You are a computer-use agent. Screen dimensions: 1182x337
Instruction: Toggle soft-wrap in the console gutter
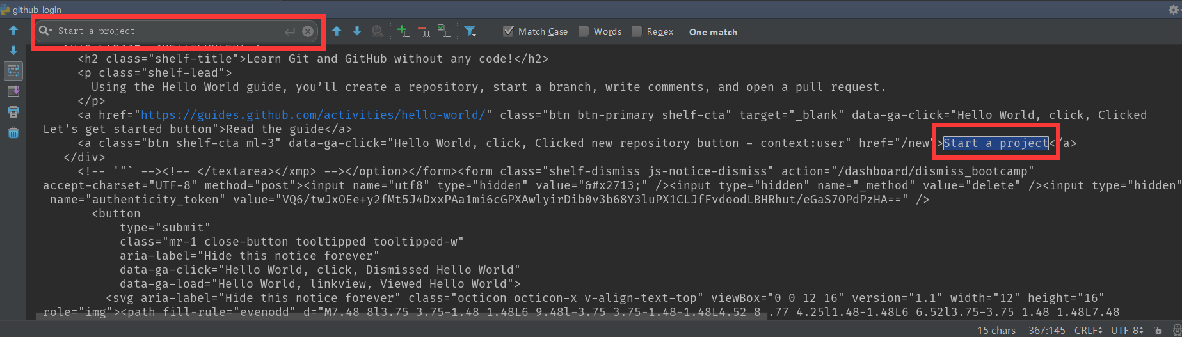(x=13, y=71)
